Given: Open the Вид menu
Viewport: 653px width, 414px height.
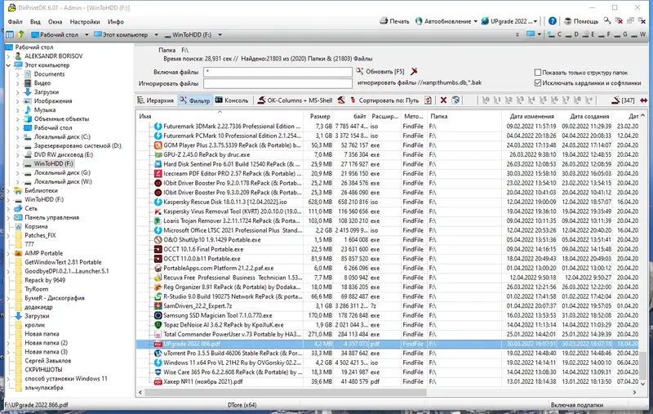Looking at the screenshot, I should tap(35, 22).
